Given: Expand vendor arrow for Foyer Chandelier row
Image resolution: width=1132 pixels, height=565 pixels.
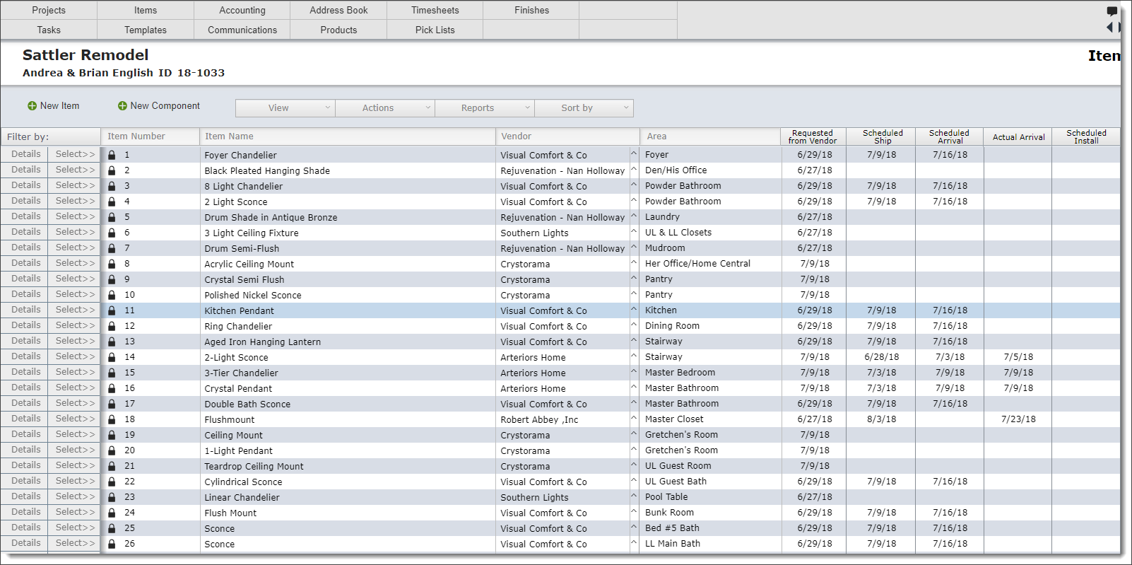Looking at the screenshot, I should [634, 153].
